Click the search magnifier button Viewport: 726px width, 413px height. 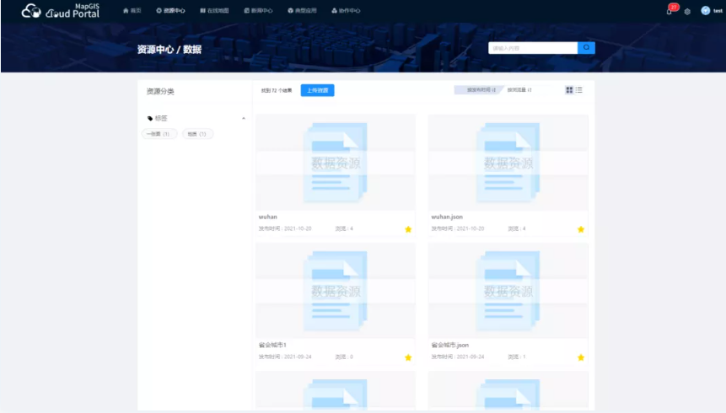pyautogui.click(x=586, y=48)
